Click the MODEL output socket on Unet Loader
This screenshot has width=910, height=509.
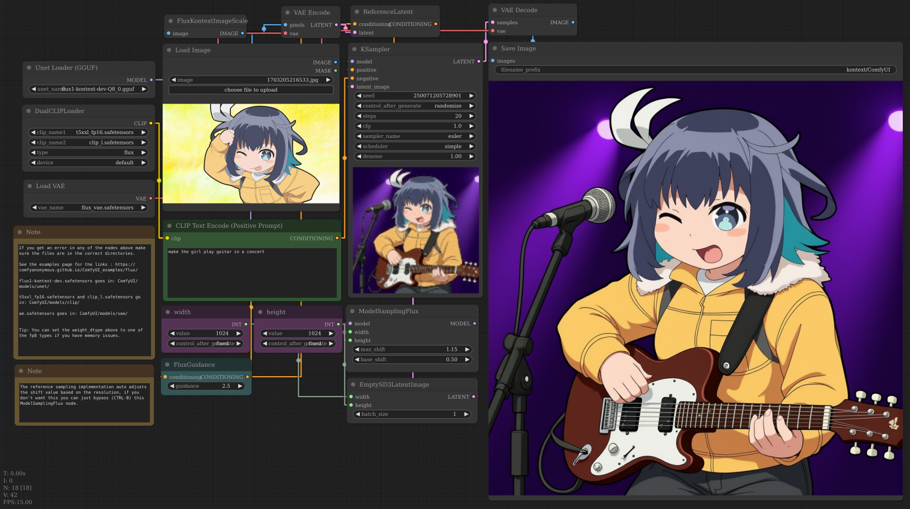[152, 80]
